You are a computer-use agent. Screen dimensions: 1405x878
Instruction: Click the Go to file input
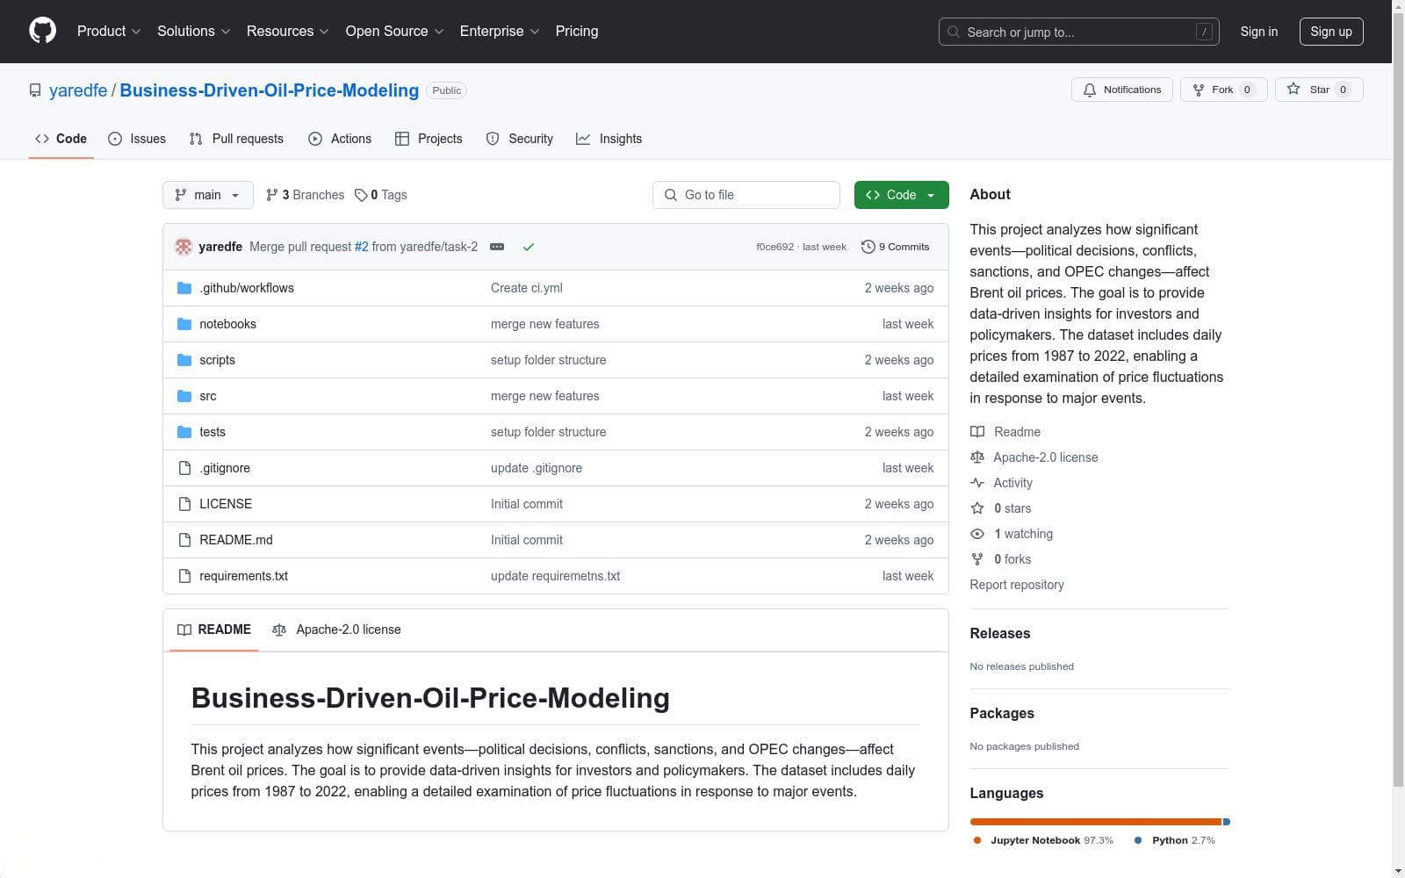click(746, 195)
